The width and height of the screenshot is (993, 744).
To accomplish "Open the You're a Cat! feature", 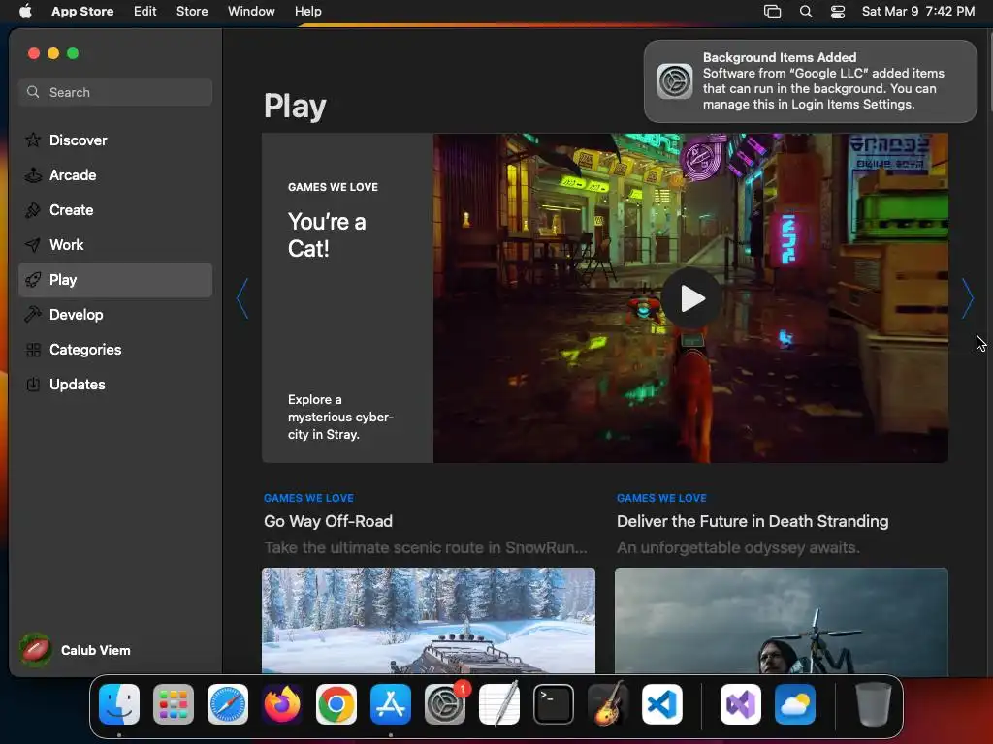I will coord(347,298).
